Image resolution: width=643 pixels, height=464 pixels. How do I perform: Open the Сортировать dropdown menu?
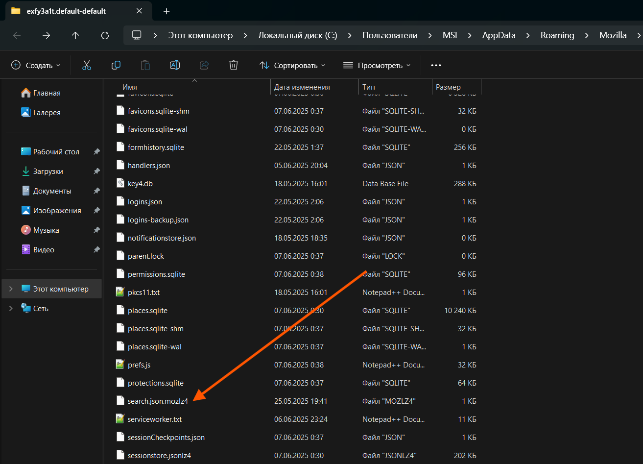click(x=292, y=65)
